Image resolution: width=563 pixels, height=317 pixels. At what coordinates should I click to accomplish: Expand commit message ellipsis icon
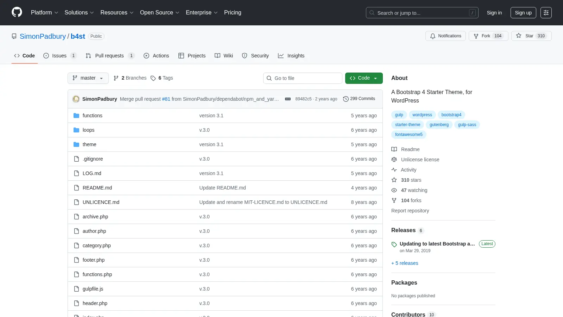tap(288, 99)
